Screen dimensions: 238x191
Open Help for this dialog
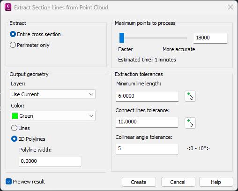pyautogui.click(x=216, y=182)
